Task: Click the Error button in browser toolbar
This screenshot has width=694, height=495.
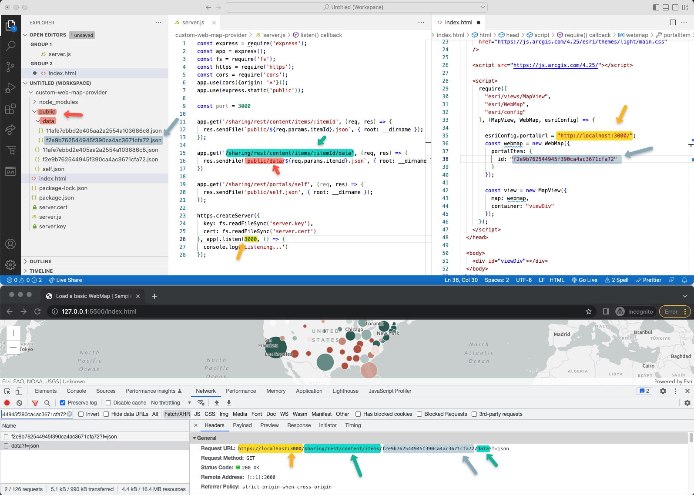Action: [x=675, y=311]
